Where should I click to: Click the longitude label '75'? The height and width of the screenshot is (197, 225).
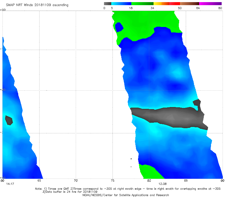coord(112,181)
